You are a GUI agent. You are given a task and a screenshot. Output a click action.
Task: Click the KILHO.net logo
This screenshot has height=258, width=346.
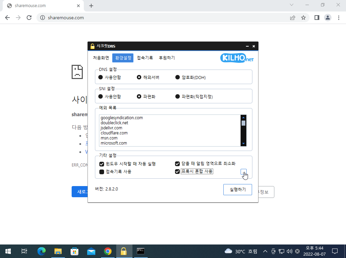tap(237, 58)
